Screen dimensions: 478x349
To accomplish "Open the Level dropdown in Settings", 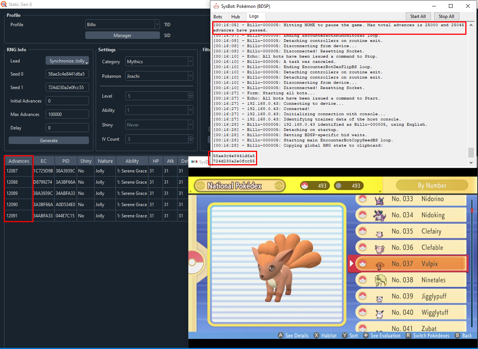I will point(159,96).
